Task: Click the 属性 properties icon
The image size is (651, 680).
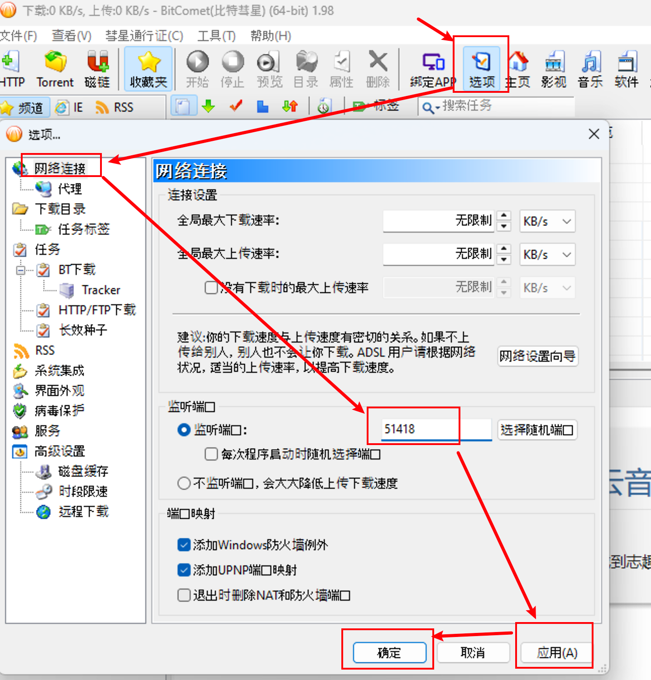Action: (341, 69)
